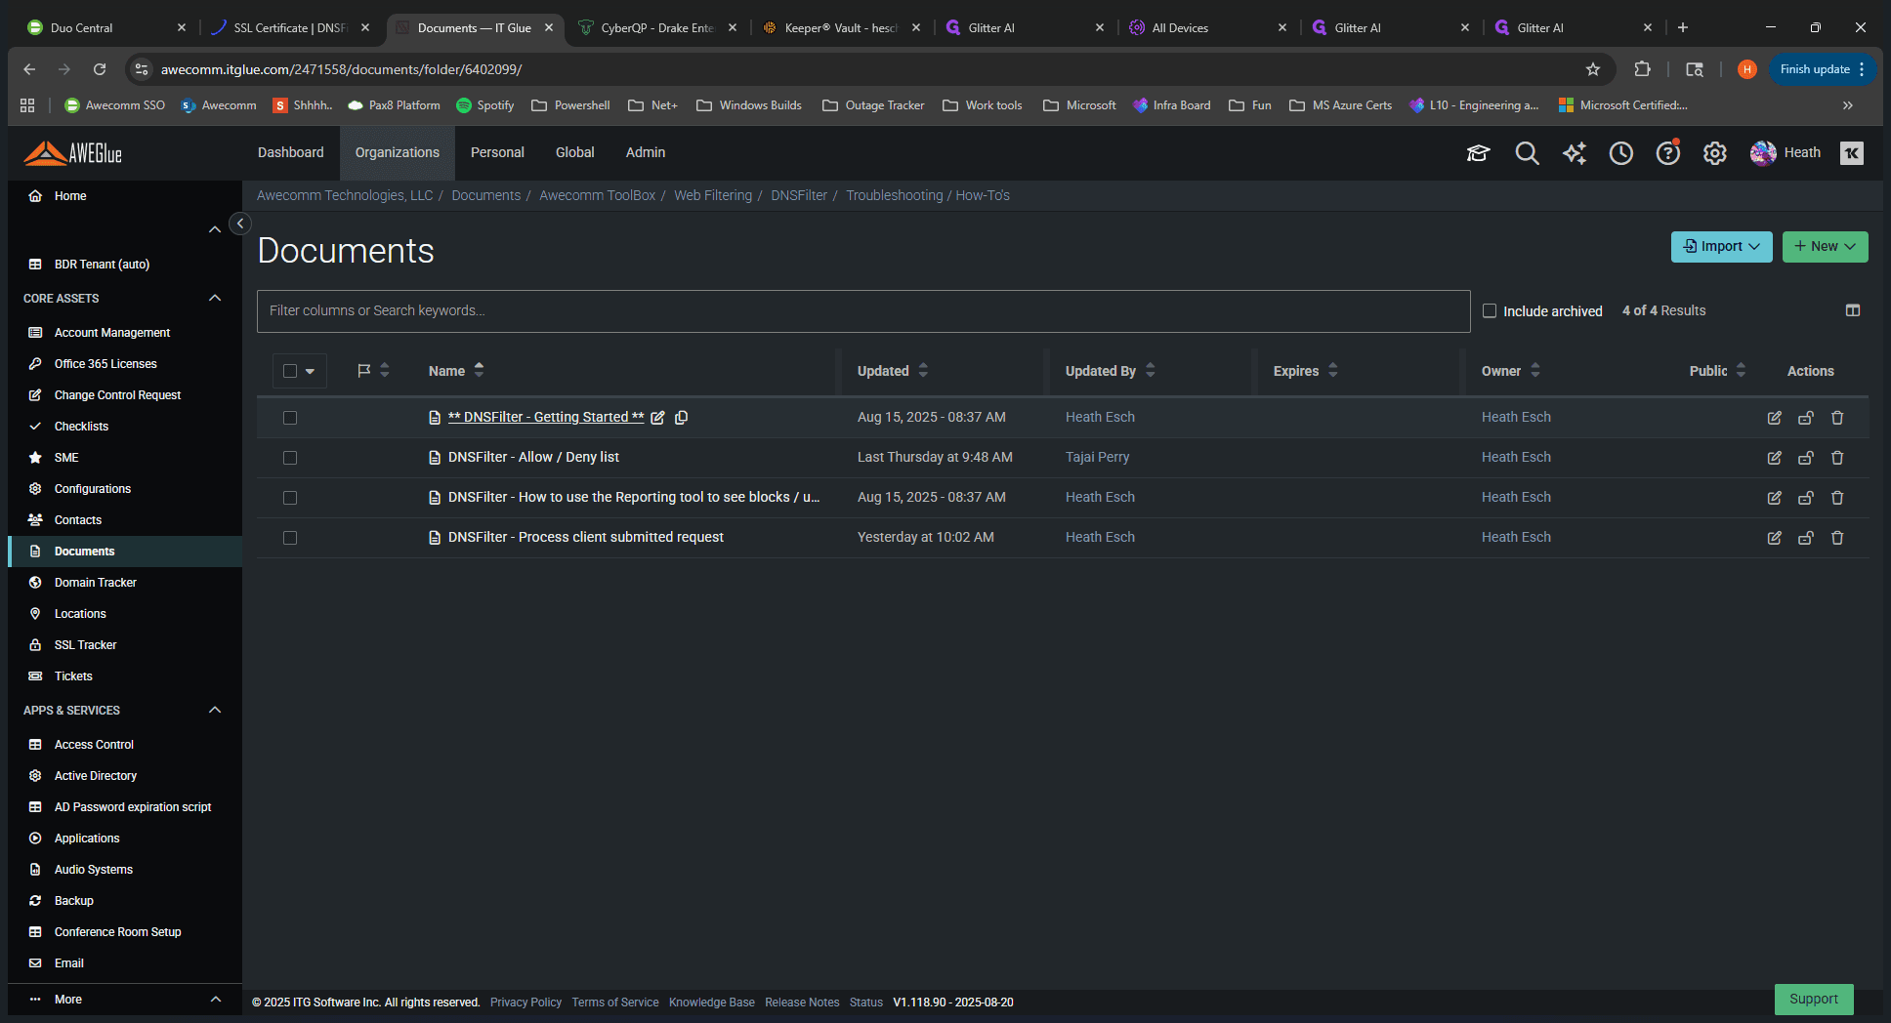Delete the Reporting tool document row

tap(1837, 498)
